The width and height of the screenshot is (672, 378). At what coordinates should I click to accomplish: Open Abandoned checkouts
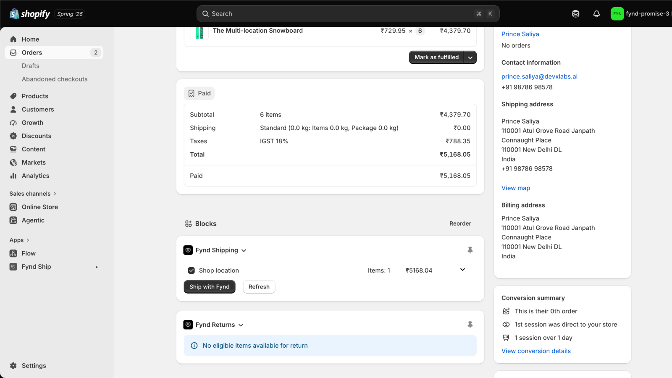(55, 79)
